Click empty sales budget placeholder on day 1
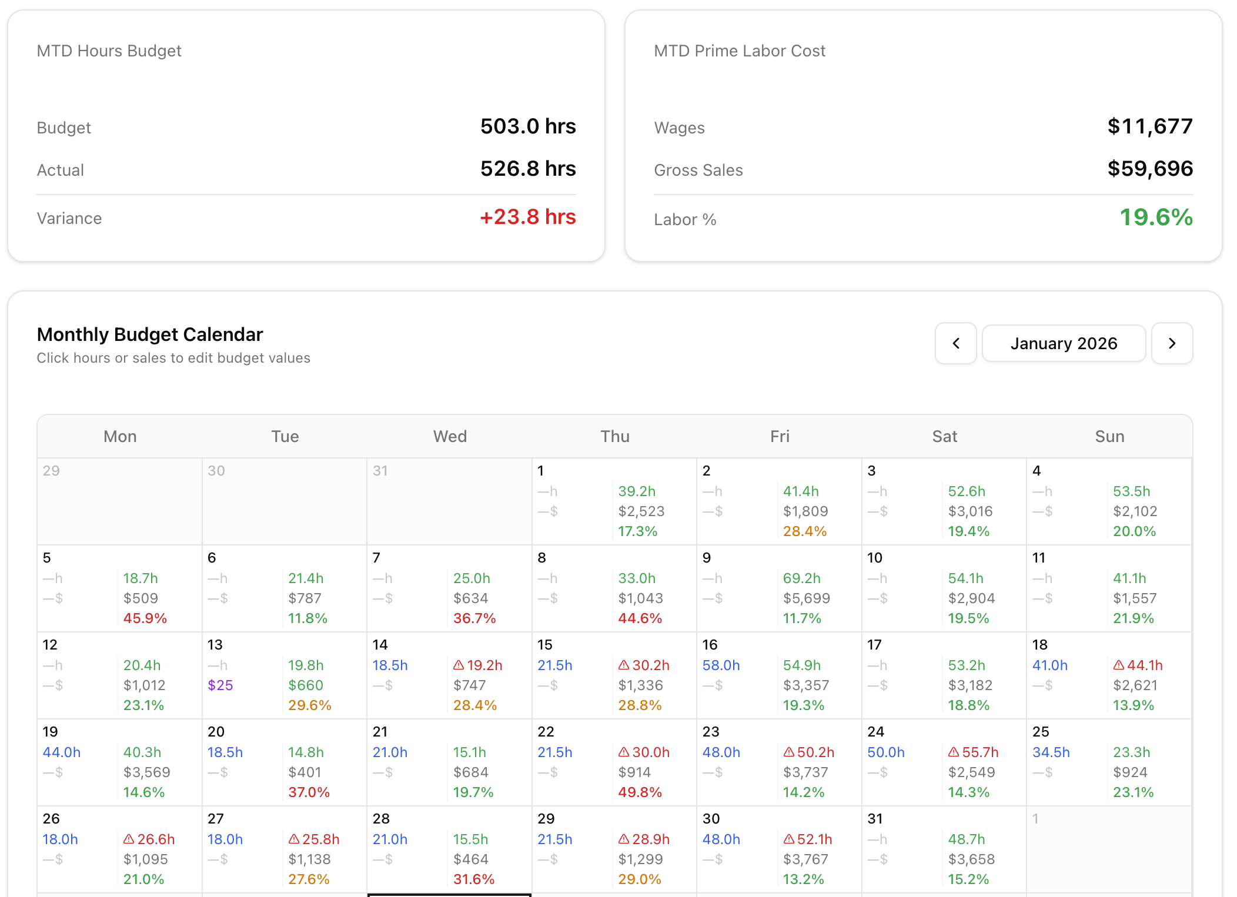1237x897 pixels. click(x=547, y=511)
